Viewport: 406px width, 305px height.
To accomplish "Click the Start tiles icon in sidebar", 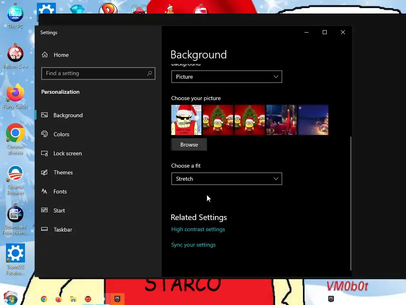I will point(44,210).
